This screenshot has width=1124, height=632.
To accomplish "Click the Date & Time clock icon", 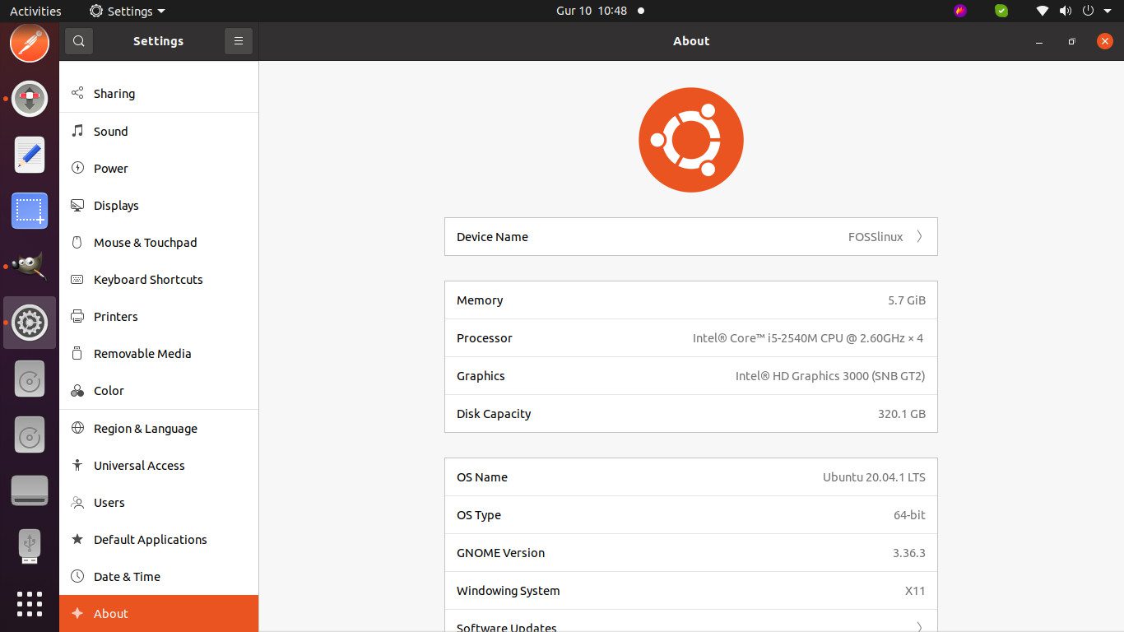I will click(x=77, y=576).
